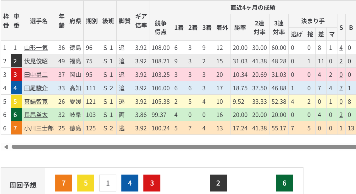View rider page for 田尾駿介
Viewport: 356px width, 194px height.
click(36, 88)
